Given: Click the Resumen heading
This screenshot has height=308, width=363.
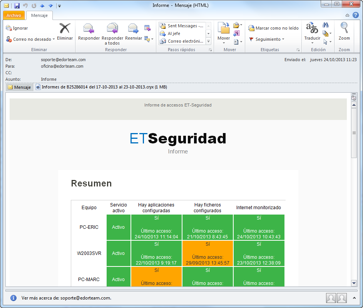Looking at the screenshot, I should [92, 183].
